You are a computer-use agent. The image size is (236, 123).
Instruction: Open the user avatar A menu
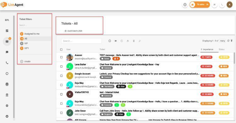(x=229, y=5)
